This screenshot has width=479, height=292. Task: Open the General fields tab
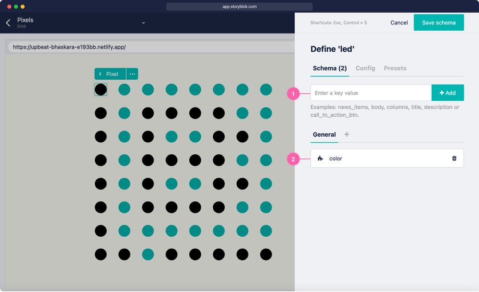pyautogui.click(x=324, y=135)
